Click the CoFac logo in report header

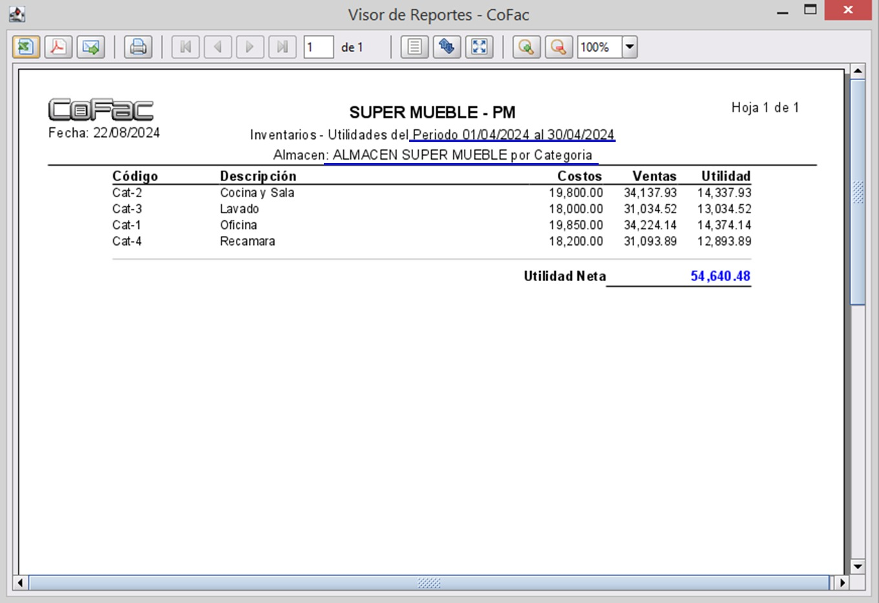pos(101,110)
